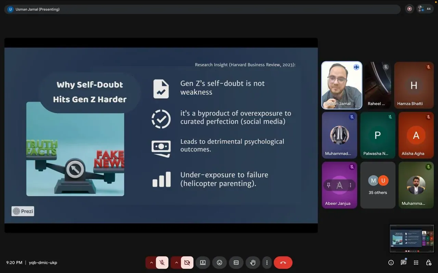Open the chat panel icon
This screenshot has width=438, height=273.
(x=403, y=262)
